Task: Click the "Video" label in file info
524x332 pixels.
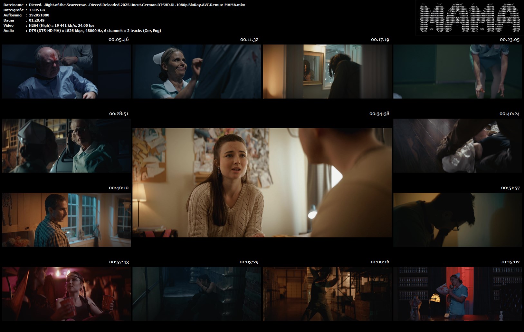Action: [x=9, y=25]
